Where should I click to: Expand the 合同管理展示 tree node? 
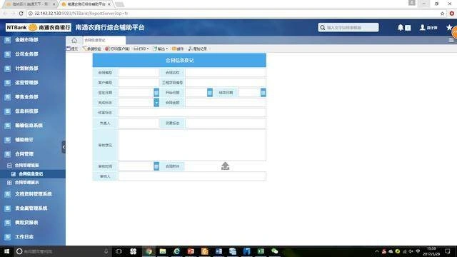pos(9,183)
